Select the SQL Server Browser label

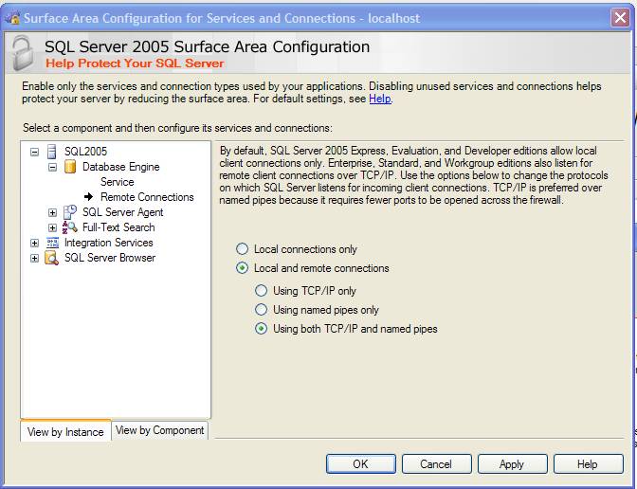(x=110, y=258)
